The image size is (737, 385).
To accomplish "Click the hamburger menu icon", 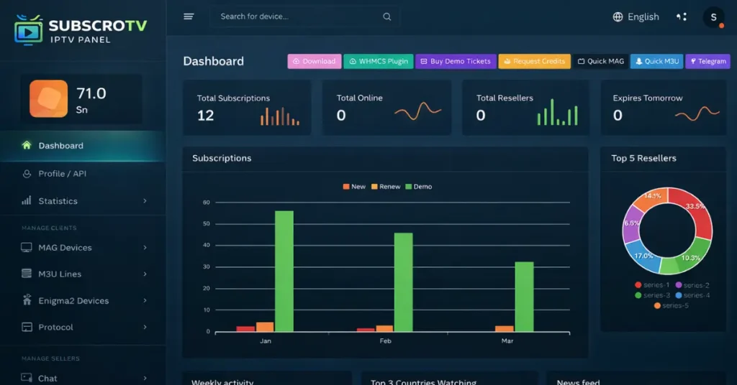I will (189, 17).
